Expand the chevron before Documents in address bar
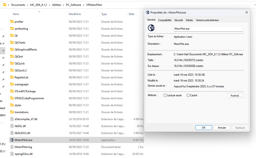 (9, 5)
